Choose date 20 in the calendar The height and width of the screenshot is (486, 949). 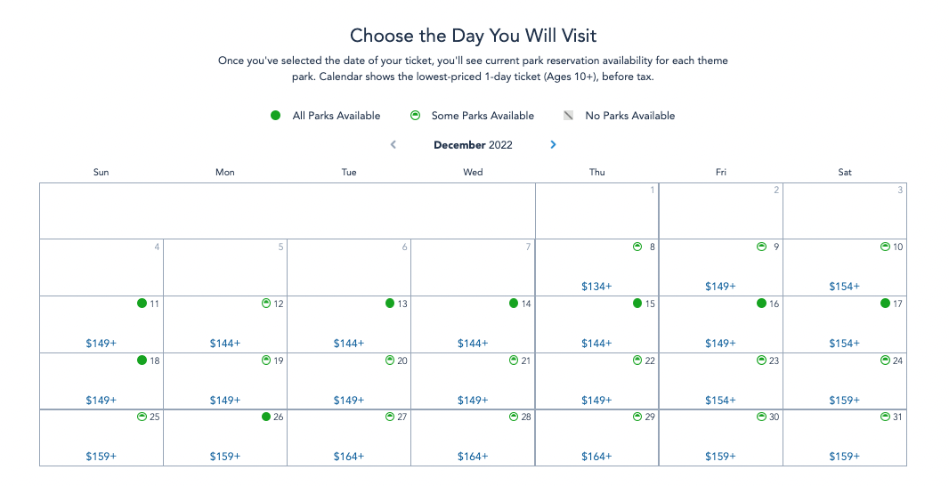(402, 360)
